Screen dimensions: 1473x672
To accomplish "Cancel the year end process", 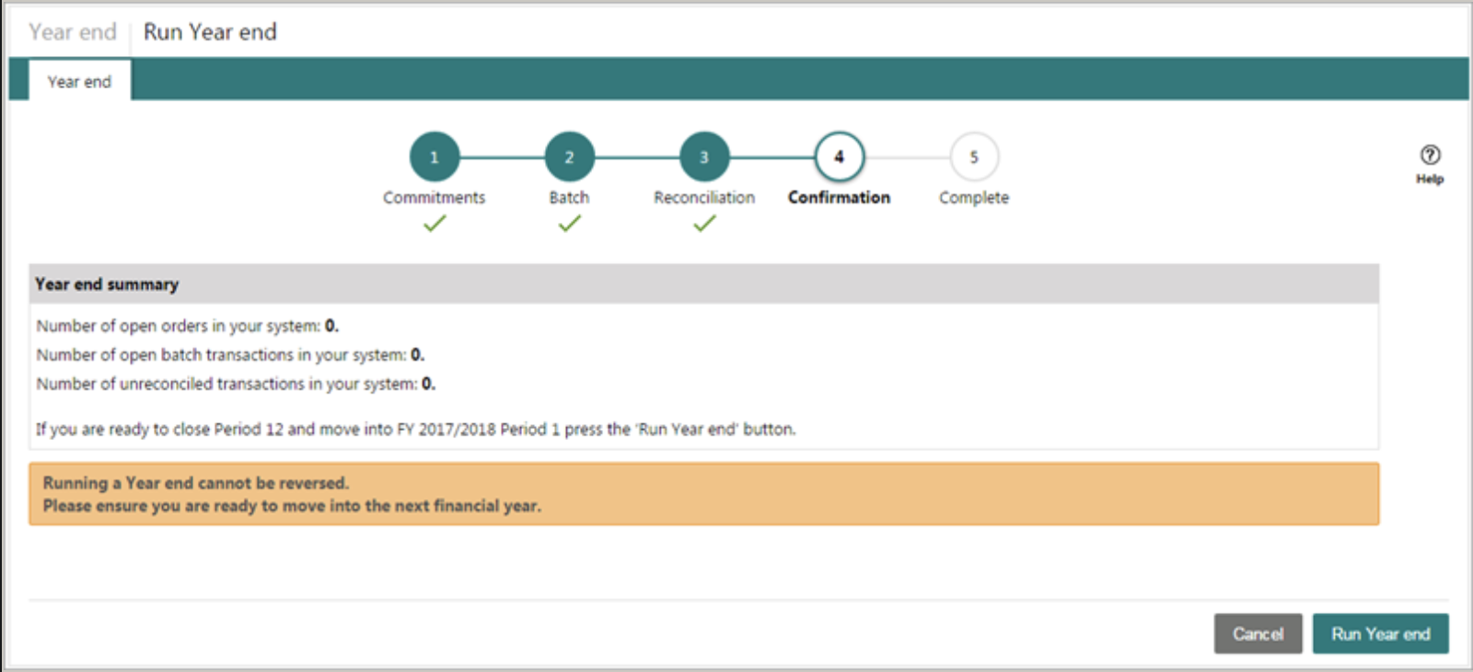I will [x=1258, y=633].
